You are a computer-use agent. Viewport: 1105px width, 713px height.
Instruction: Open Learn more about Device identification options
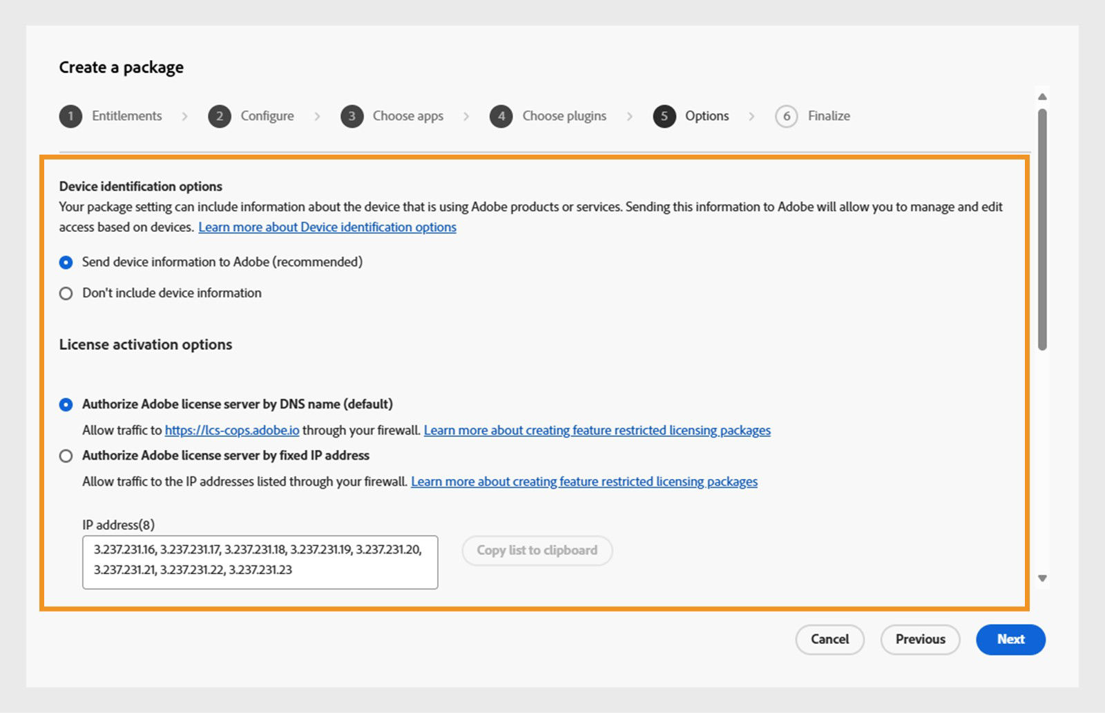point(327,227)
